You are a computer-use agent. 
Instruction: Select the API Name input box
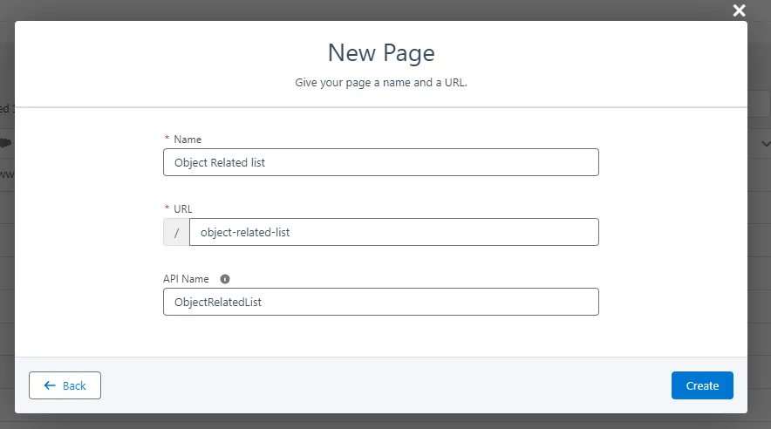380,302
